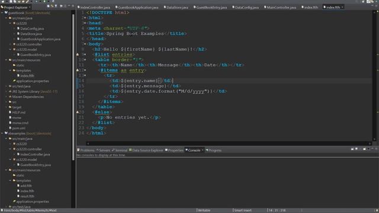The image size is (379, 213).
Task: Select result.ftlh in sbexamples templates
Action: click(27, 196)
